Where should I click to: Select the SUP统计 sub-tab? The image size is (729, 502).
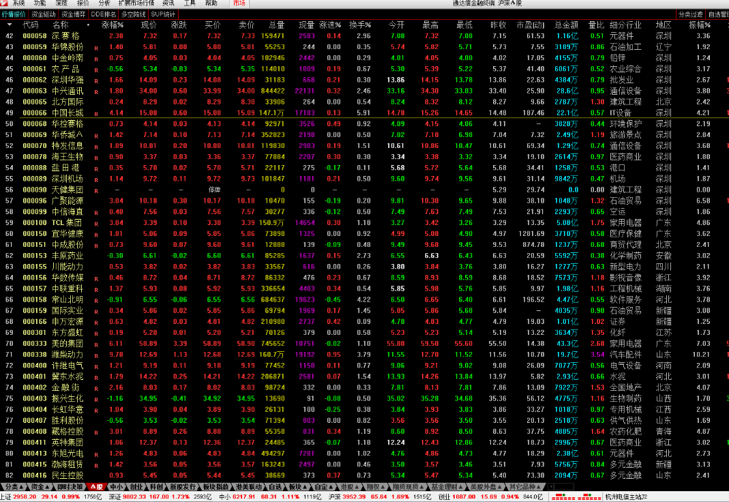(x=163, y=14)
